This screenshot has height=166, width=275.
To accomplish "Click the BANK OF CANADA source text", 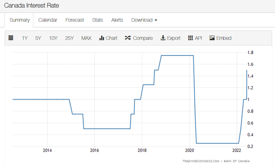I will tap(237, 161).
